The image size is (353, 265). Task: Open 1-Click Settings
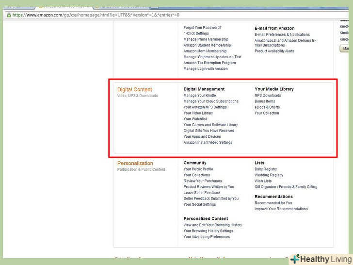196,33
